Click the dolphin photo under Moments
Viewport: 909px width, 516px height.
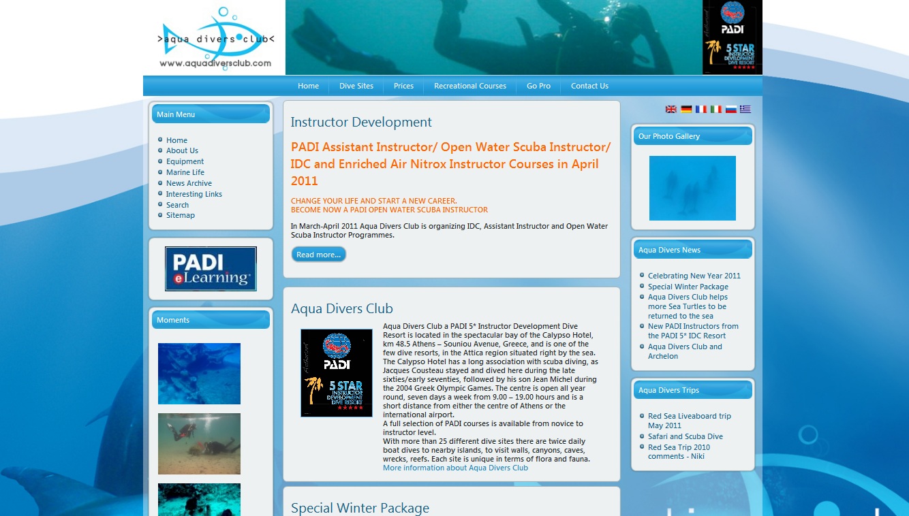(199, 373)
